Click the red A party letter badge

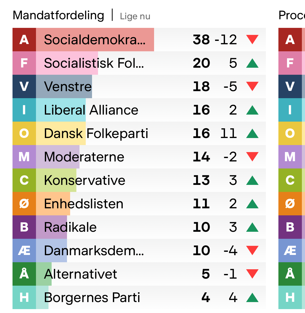point(24,40)
